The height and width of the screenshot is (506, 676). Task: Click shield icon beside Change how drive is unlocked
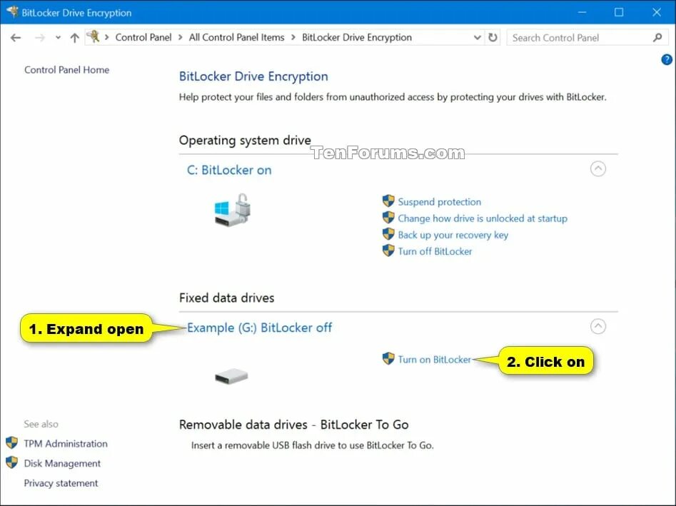coord(388,217)
